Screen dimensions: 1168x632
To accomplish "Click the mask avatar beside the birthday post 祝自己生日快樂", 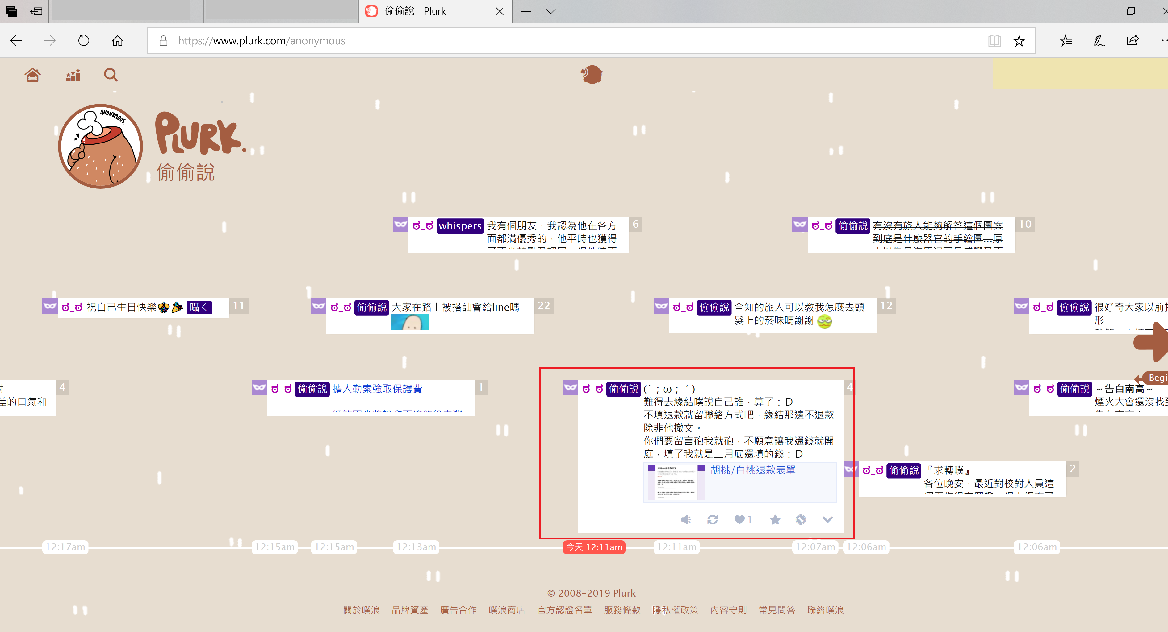I will tap(50, 306).
